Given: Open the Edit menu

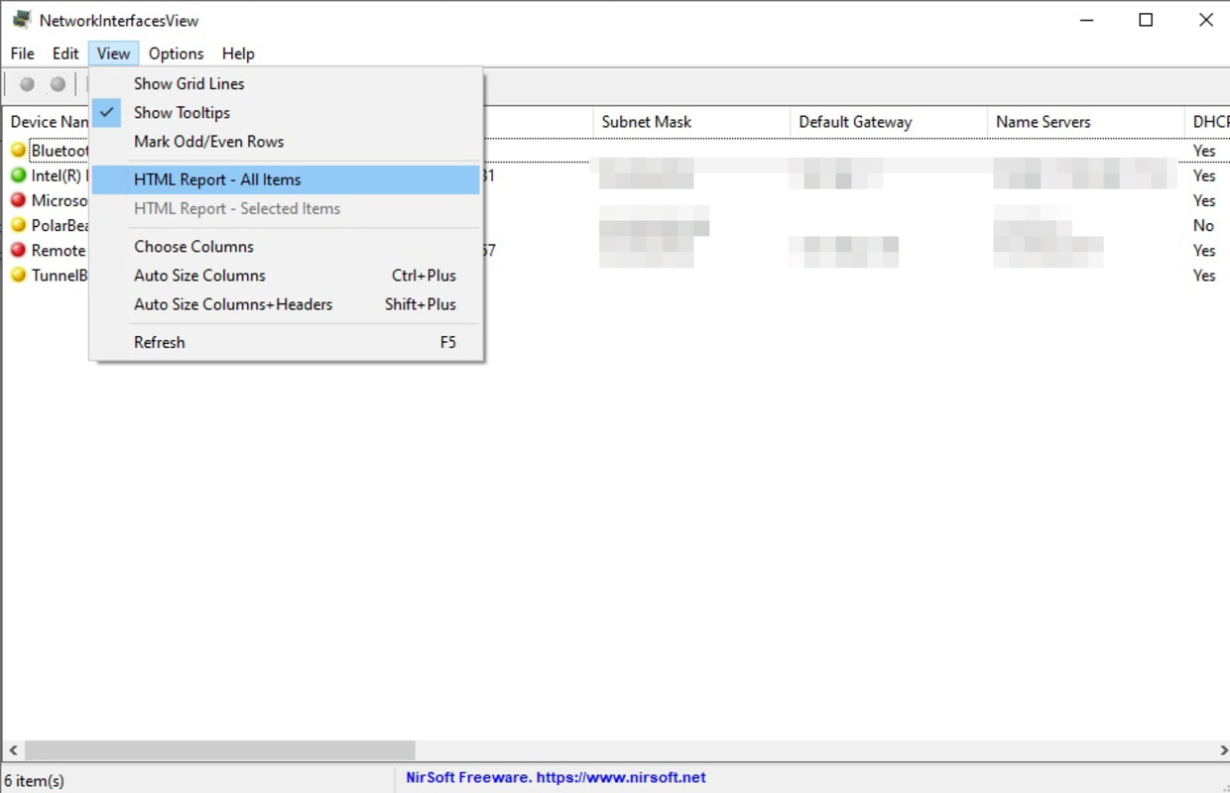Looking at the screenshot, I should [x=65, y=54].
